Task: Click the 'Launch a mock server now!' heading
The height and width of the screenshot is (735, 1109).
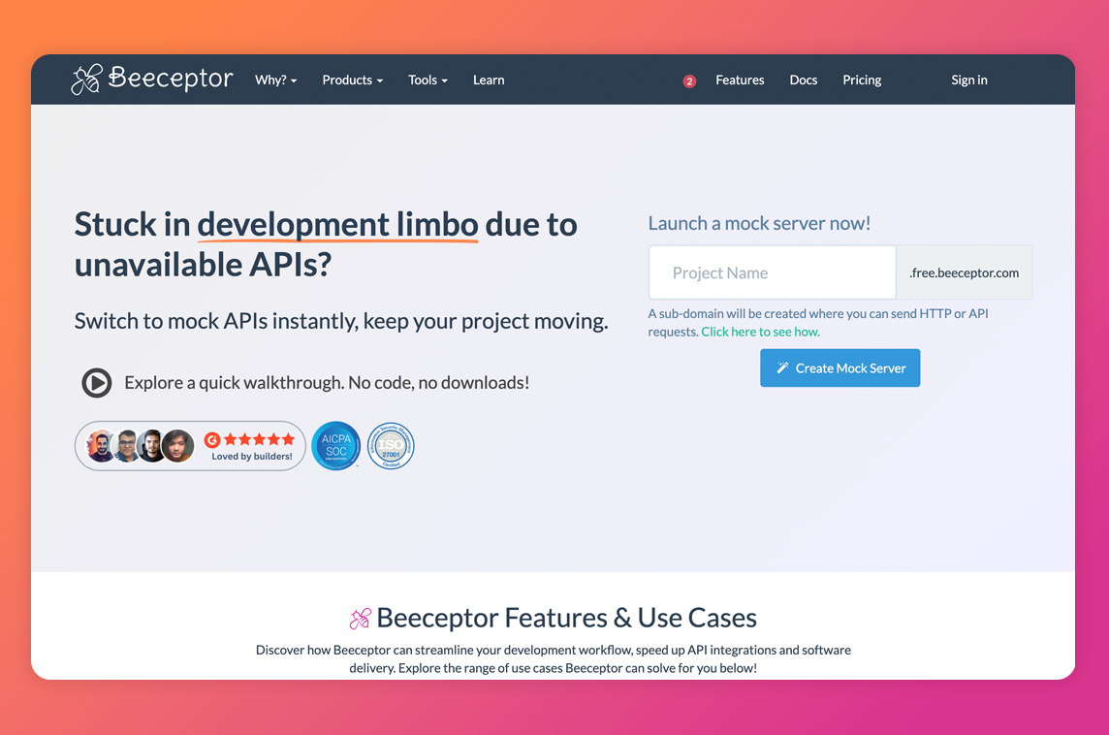Action: 759,223
